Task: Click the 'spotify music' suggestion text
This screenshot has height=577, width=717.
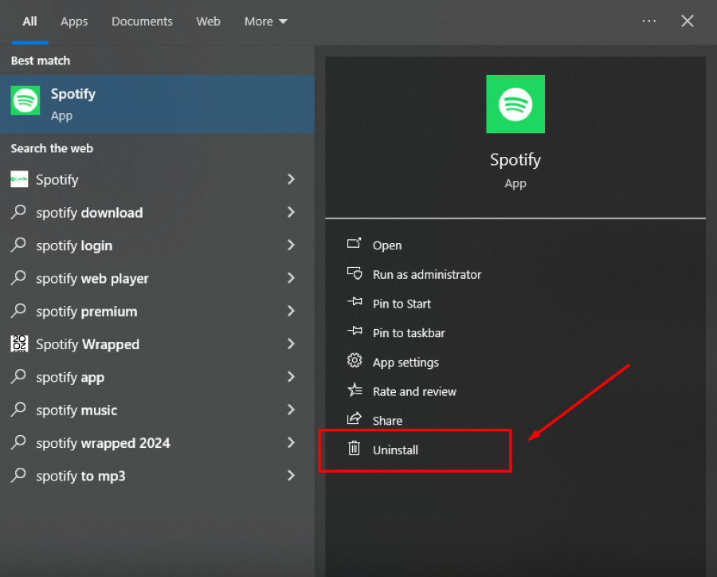Action: pyautogui.click(x=76, y=410)
